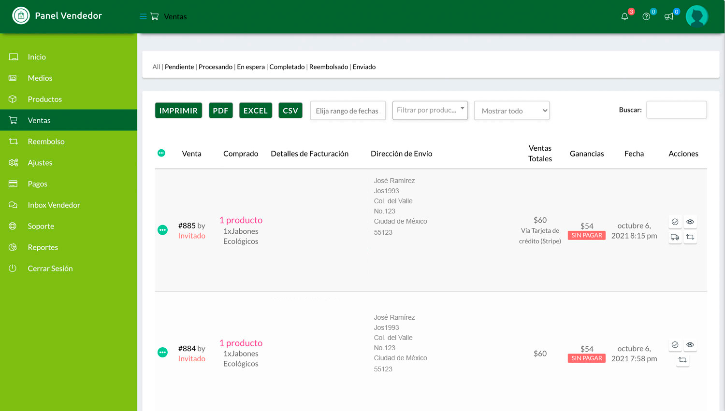Click the Pagos card icon in sidebar
The image size is (725, 411).
click(x=13, y=184)
